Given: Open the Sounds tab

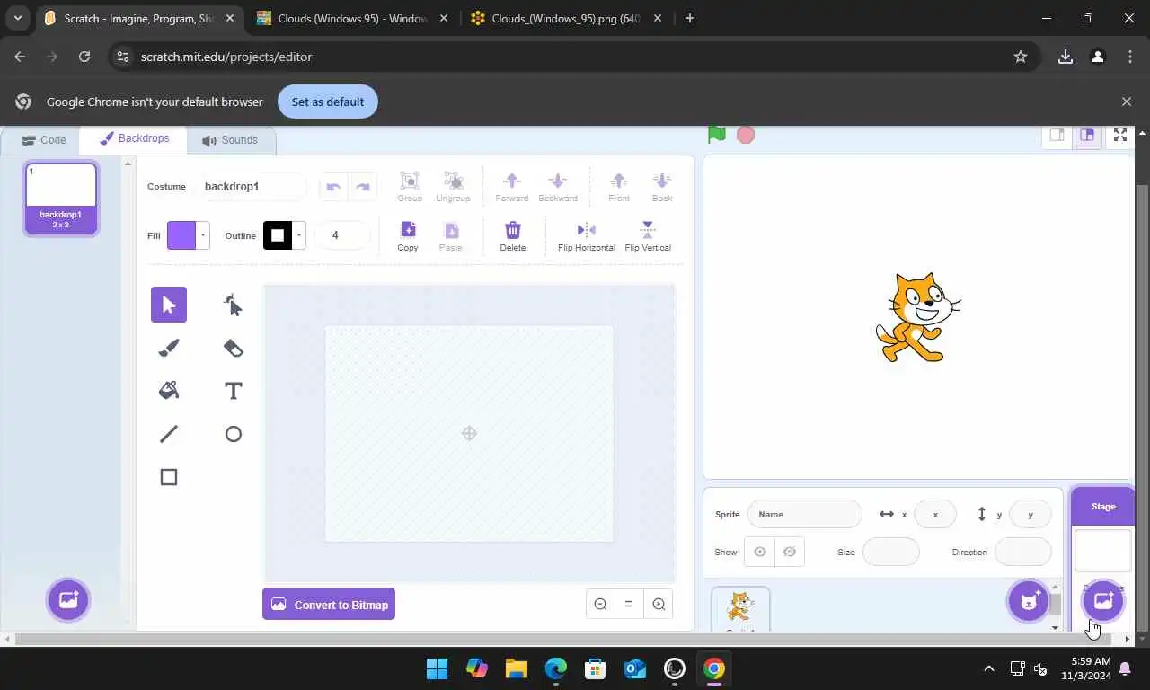Looking at the screenshot, I should pyautogui.click(x=230, y=140).
